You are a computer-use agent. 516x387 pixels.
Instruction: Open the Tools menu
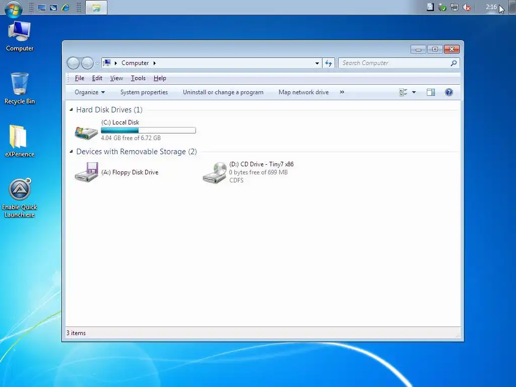coord(138,78)
